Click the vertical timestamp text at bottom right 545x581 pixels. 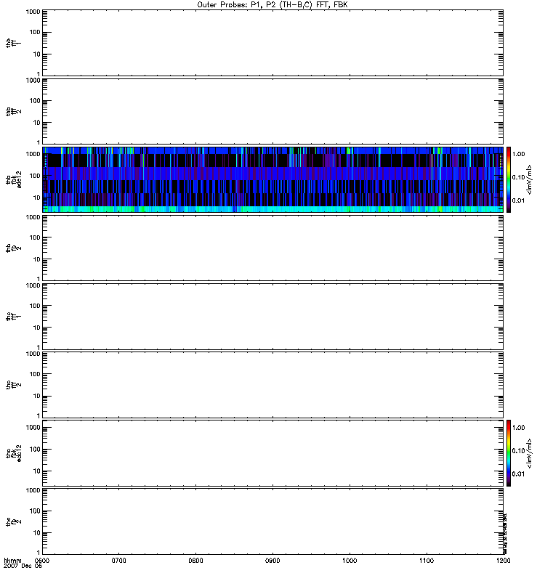point(505,533)
